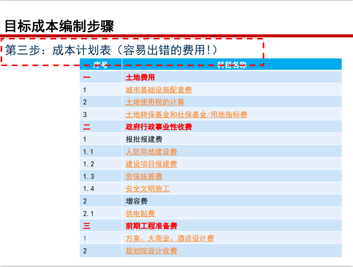Open the 城市基础设施配套费 link
The height and width of the screenshot is (267, 353).
click(158, 90)
